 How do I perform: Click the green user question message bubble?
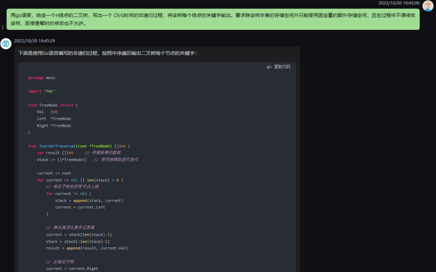click(x=213, y=19)
